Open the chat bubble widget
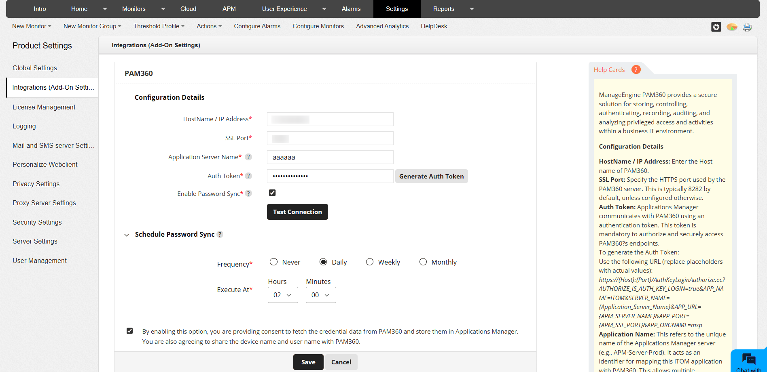767x372 pixels. [749, 360]
